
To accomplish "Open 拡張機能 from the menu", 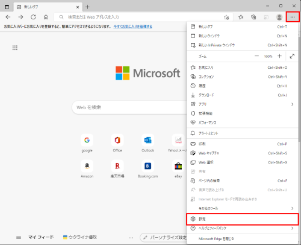I will tap(242, 113).
